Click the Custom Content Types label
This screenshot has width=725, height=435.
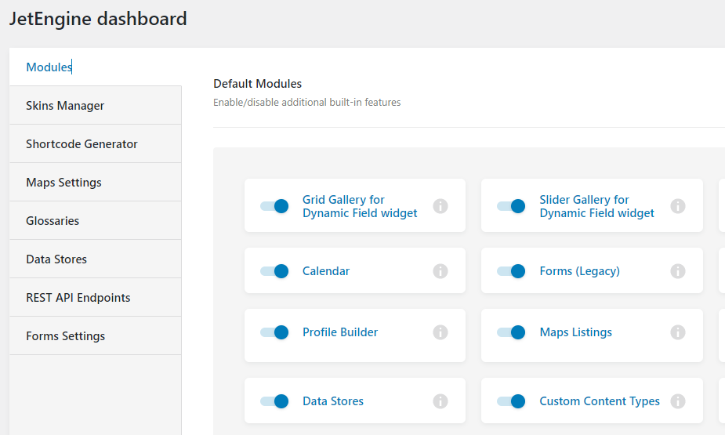tap(600, 401)
